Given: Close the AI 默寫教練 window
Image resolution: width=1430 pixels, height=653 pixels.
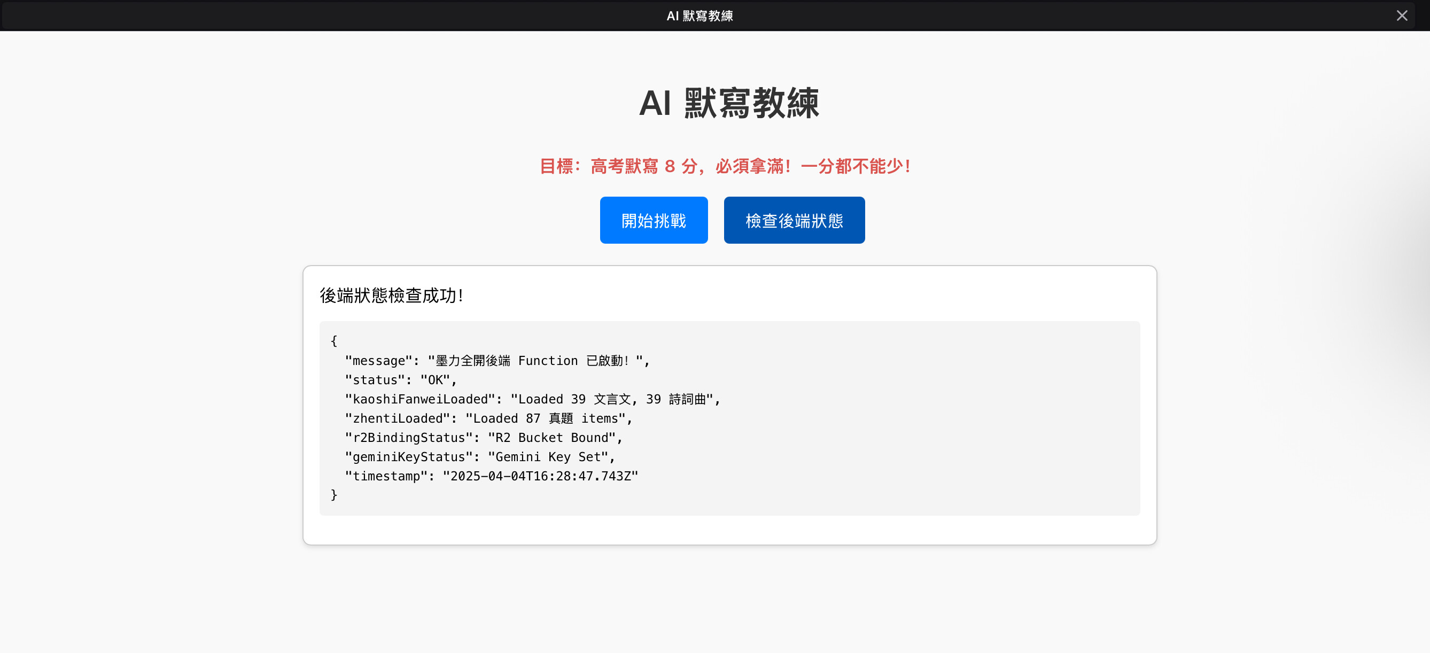Looking at the screenshot, I should point(1402,15).
